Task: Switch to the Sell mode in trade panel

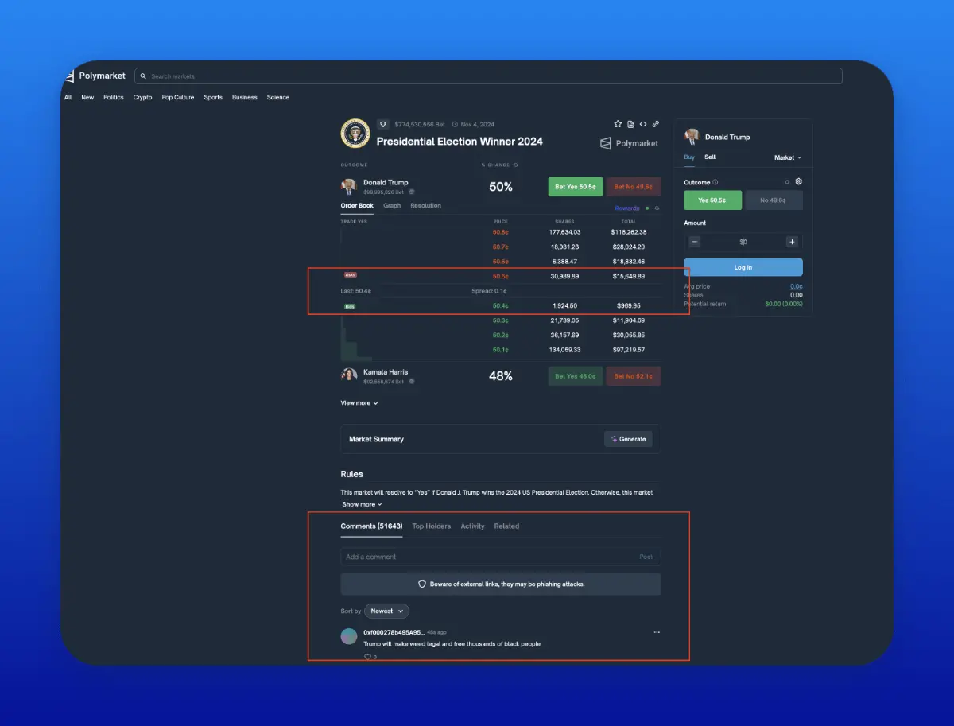Action: click(710, 157)
